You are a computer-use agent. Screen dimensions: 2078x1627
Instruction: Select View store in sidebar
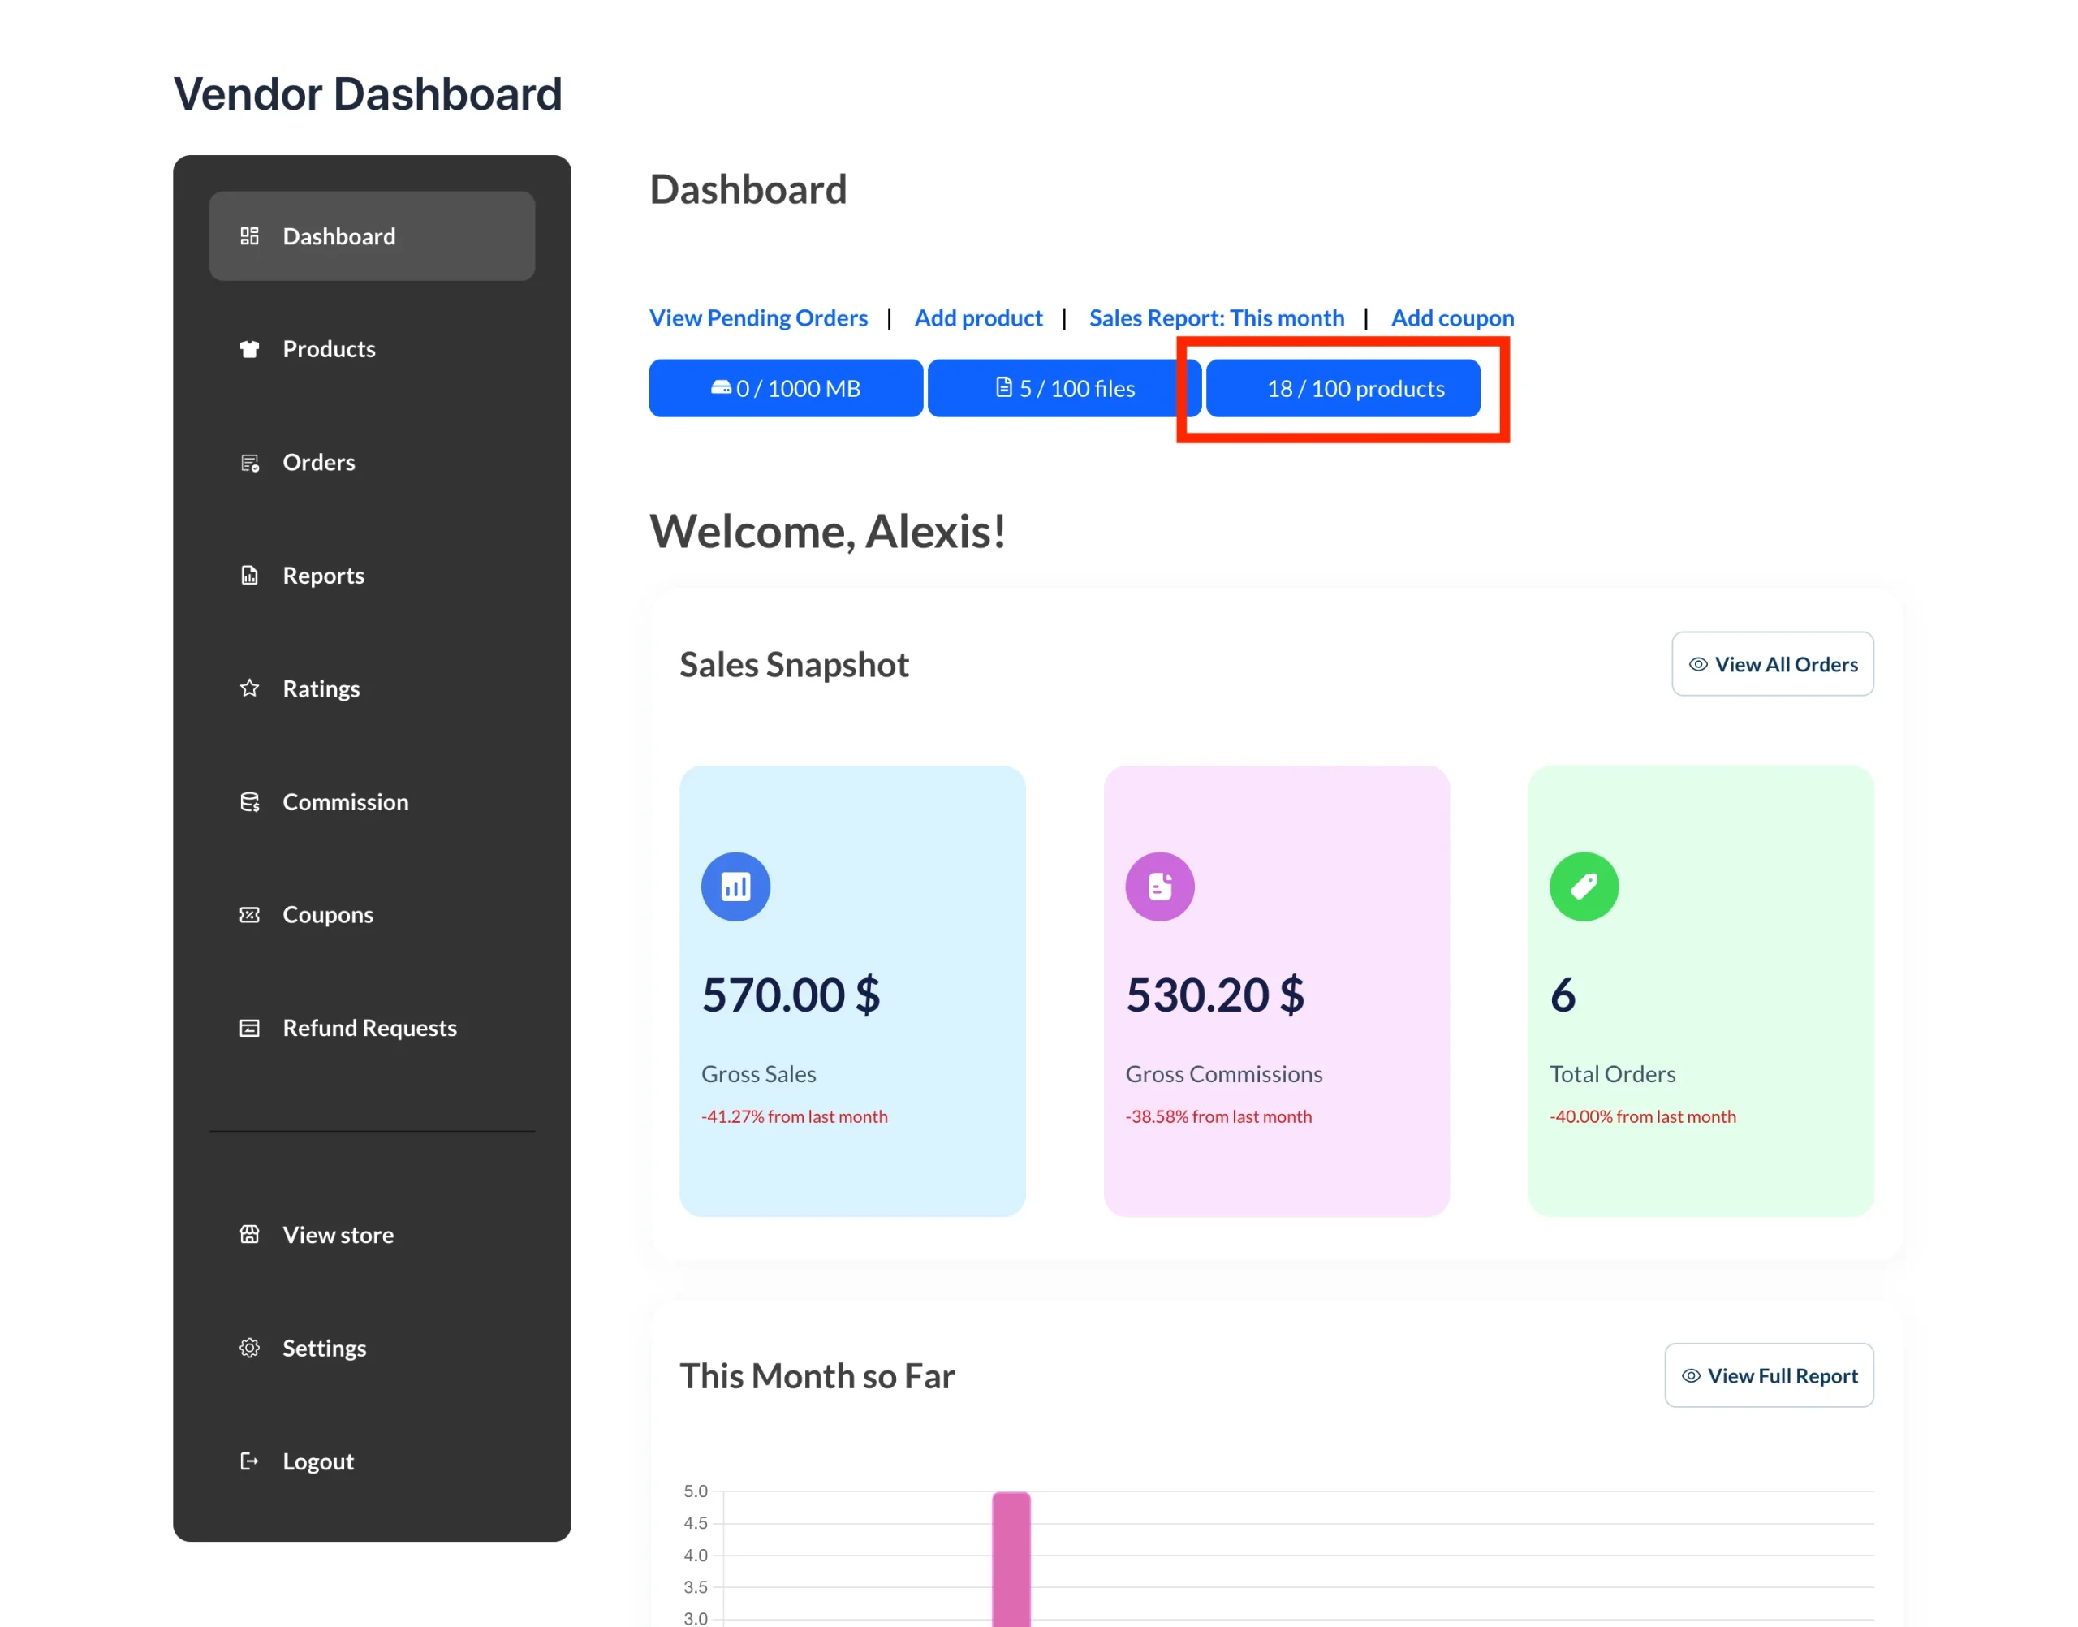372,1235
